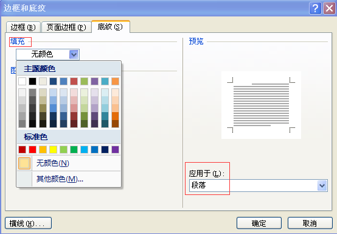Click the 横线(H)... button

(x=28, y=223)
